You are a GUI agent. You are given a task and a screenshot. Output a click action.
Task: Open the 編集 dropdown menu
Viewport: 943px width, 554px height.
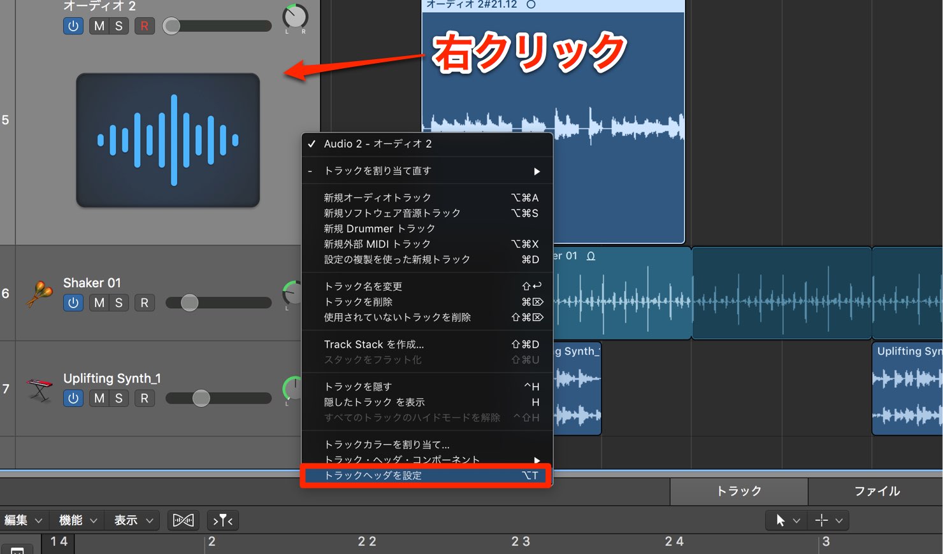(x=23, y=520)
